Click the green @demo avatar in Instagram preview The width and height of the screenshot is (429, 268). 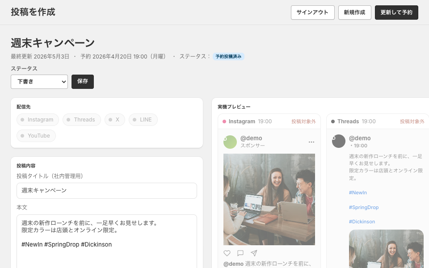point(230,142)
